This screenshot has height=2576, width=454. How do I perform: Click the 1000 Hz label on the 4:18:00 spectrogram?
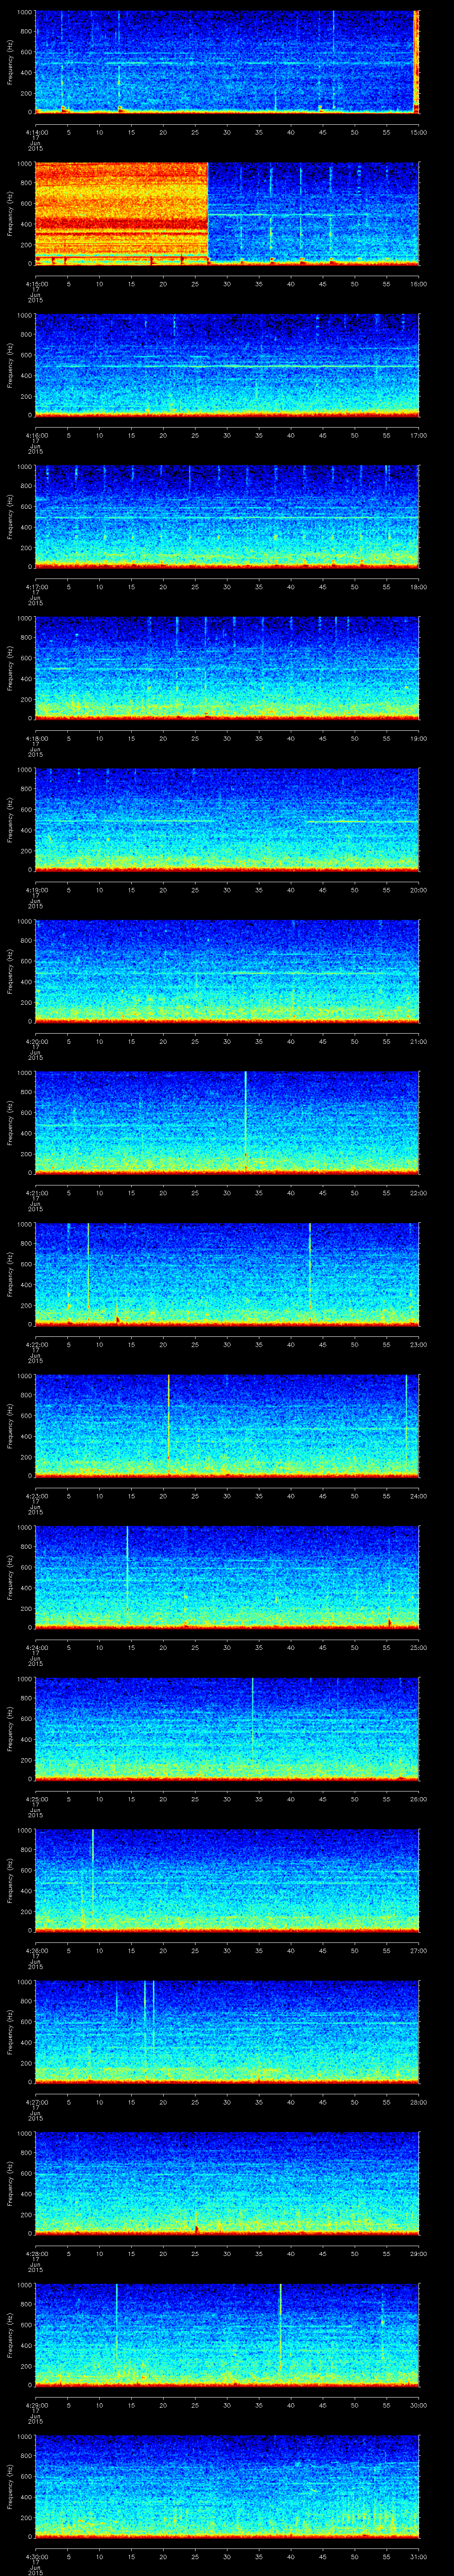pyautogui.click(x=24, y=618)
